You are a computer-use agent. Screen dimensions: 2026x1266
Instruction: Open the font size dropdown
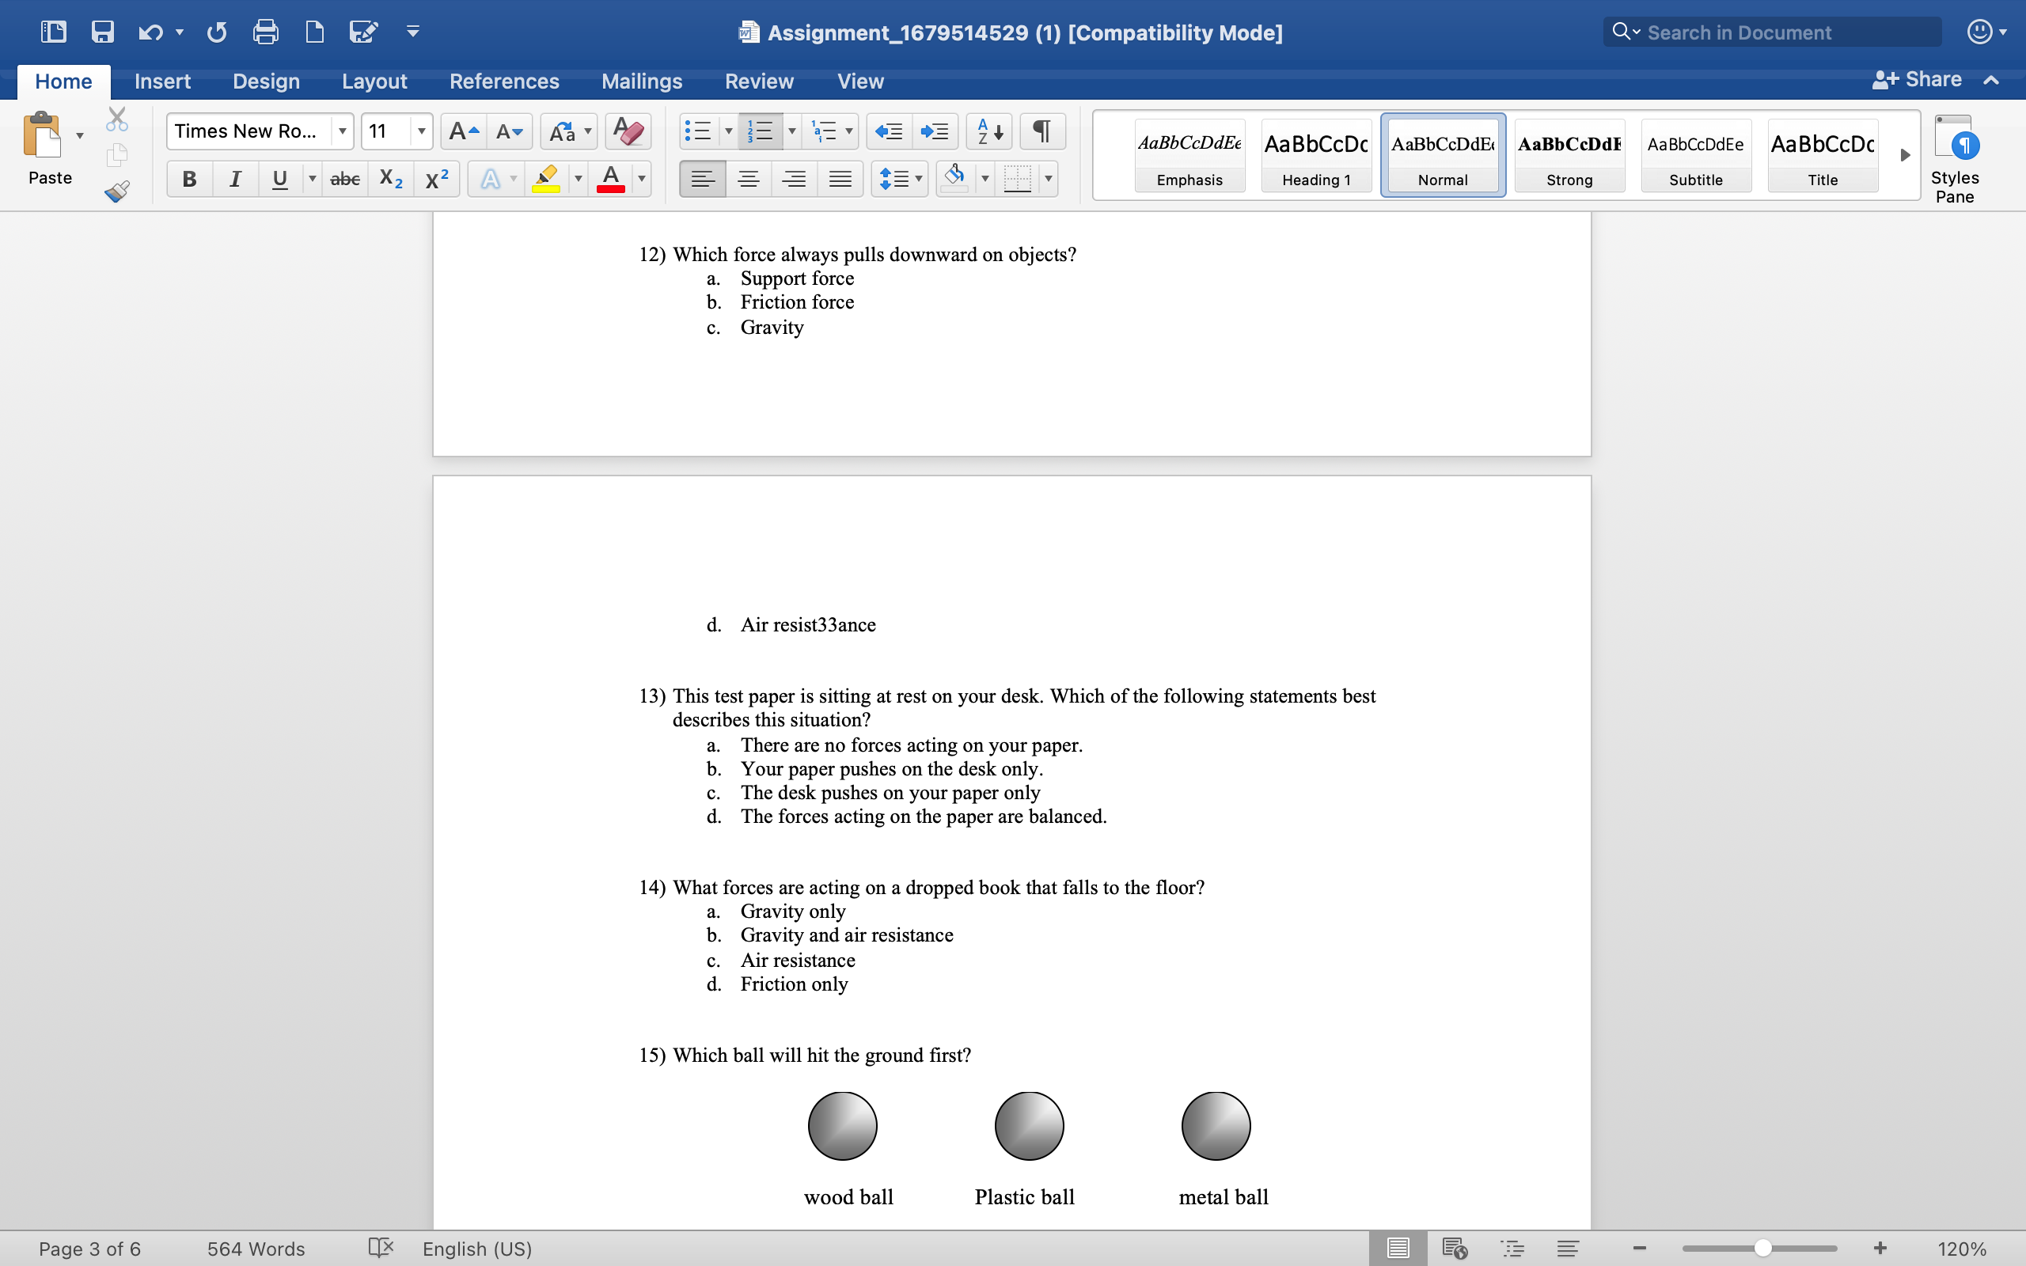tap(421, 131)
